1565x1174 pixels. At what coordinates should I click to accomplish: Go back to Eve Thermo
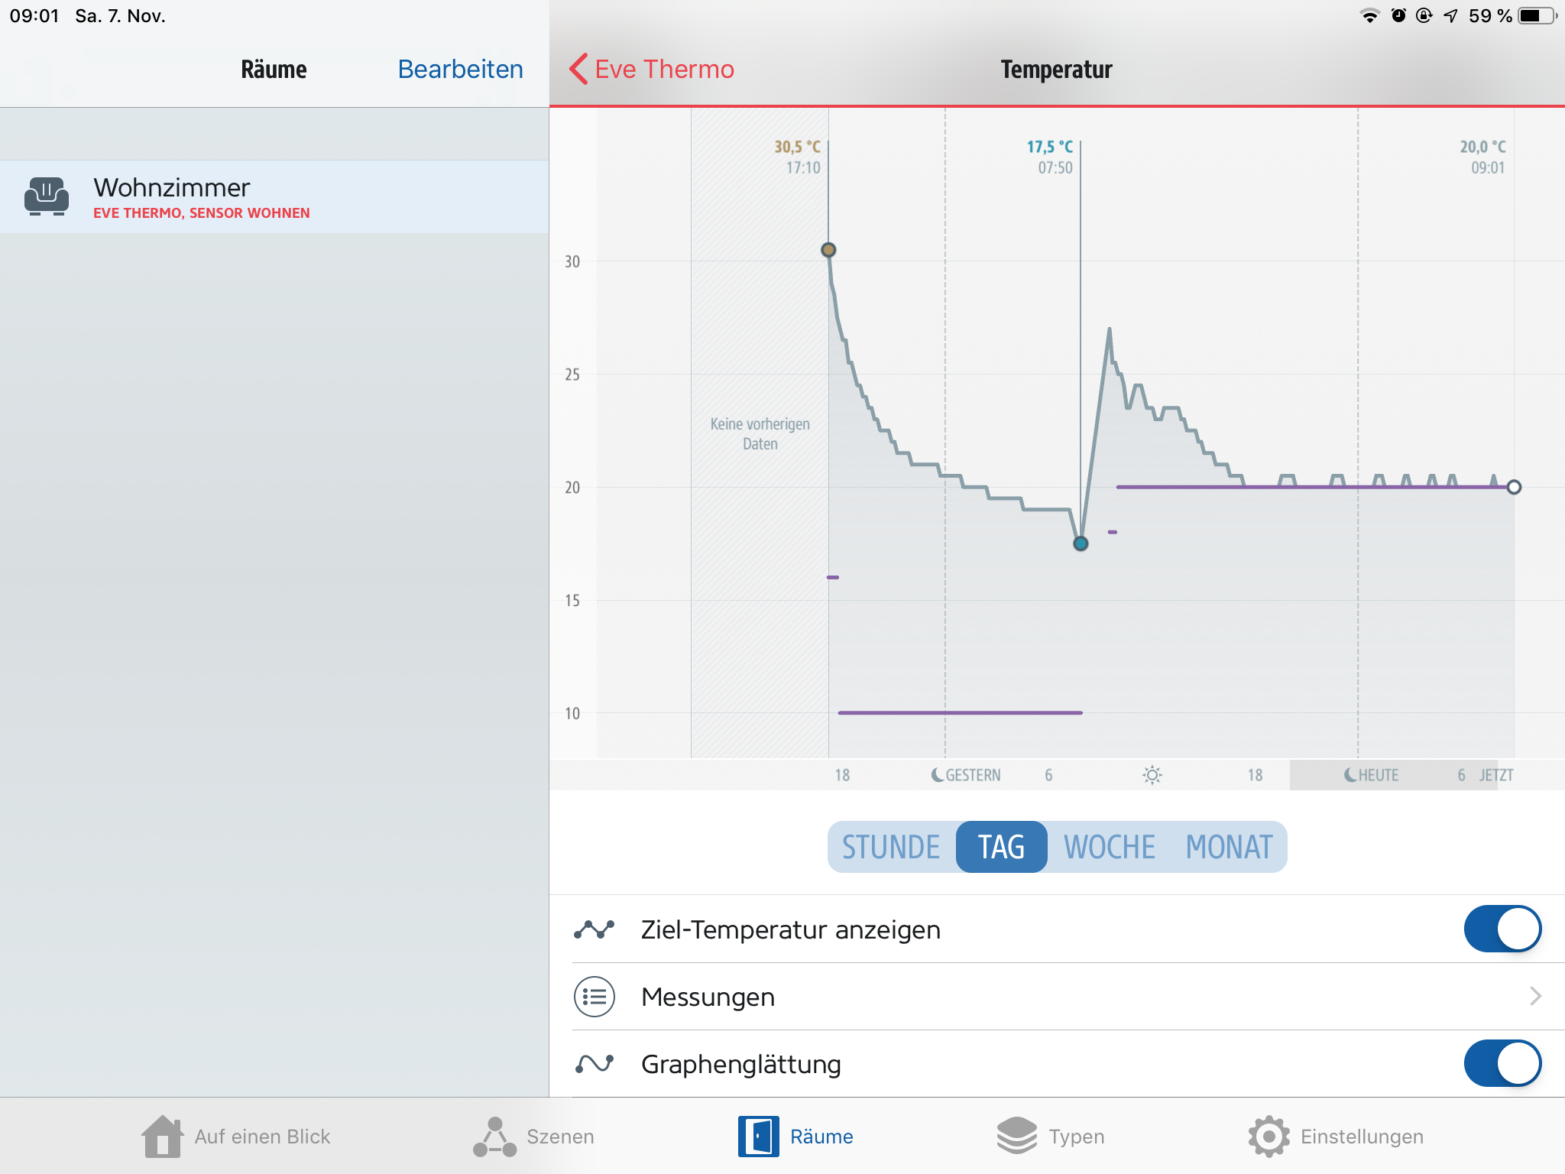click(652, 70)
